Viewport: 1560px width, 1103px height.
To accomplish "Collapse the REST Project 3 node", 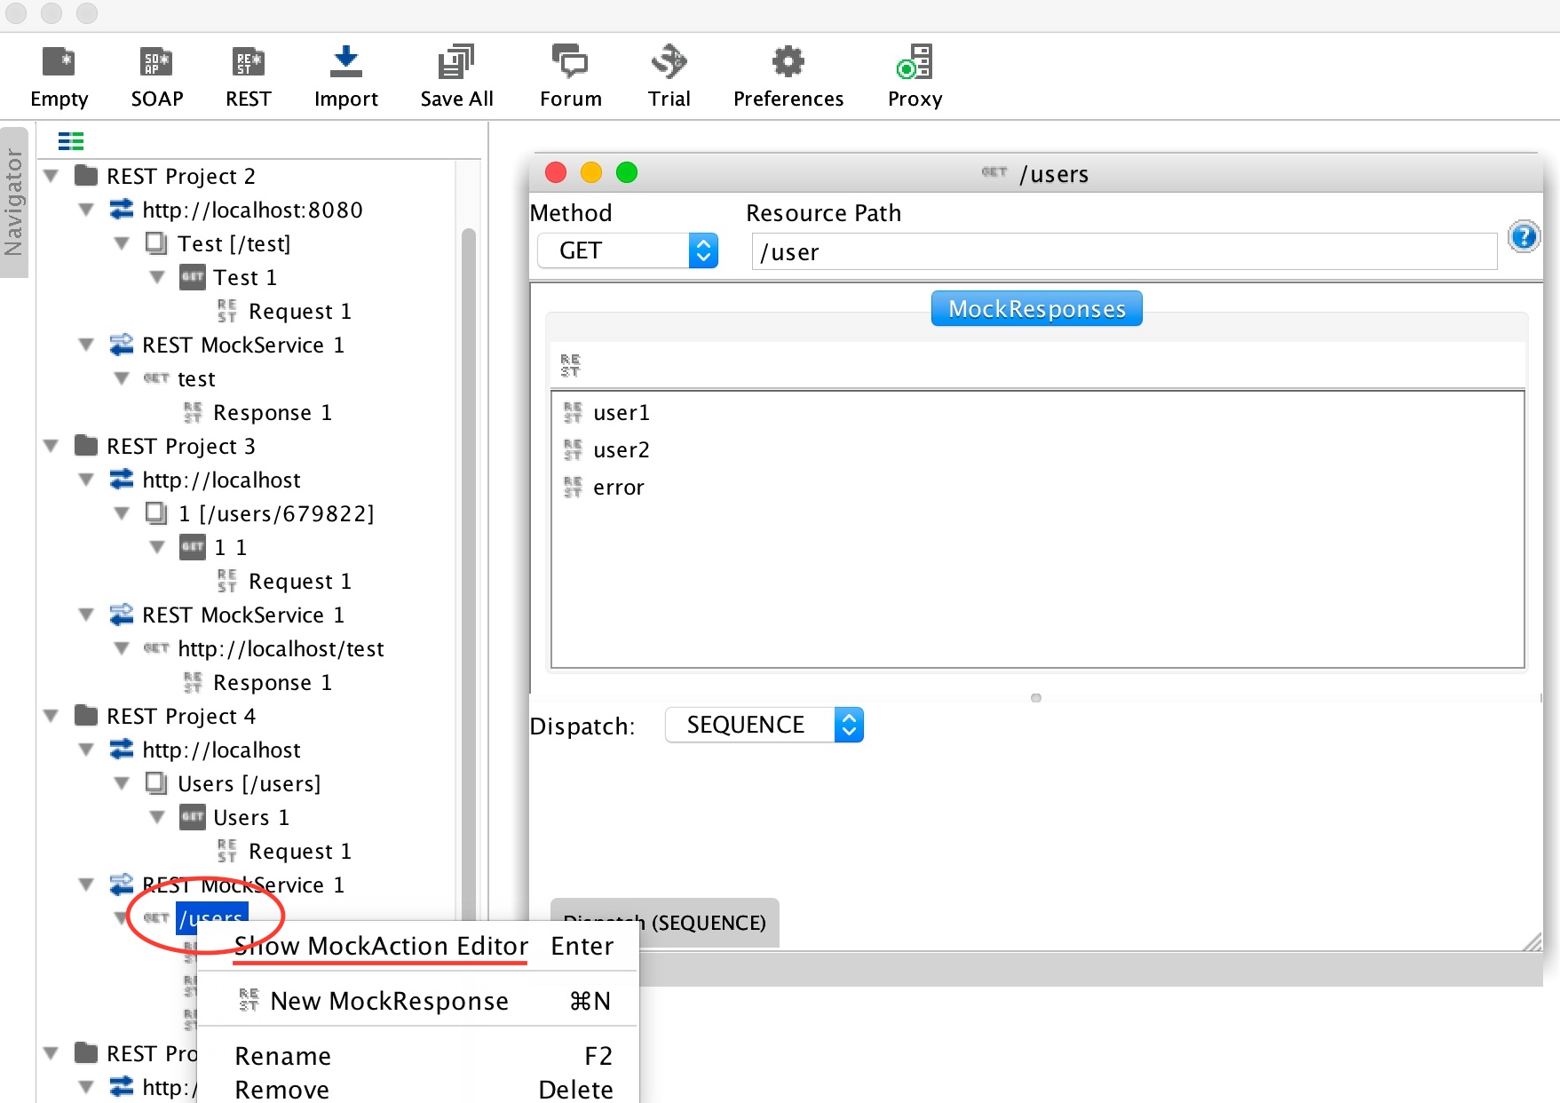I will pos(51,446).
